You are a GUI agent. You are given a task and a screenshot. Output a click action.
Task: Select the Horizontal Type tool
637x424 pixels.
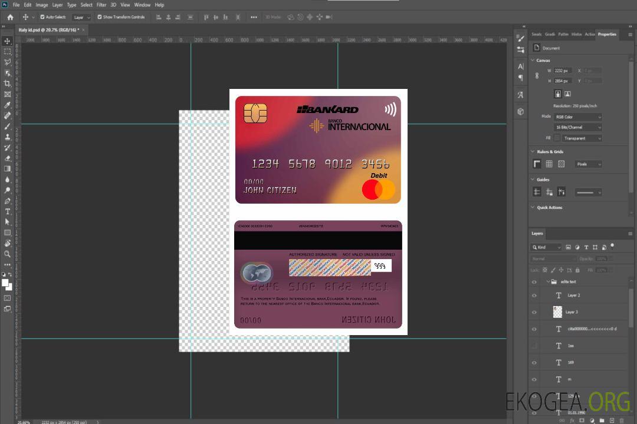[7, 211]
